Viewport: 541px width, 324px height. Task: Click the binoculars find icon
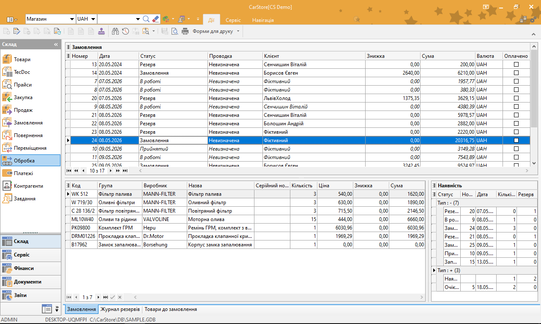coord(115,31)
